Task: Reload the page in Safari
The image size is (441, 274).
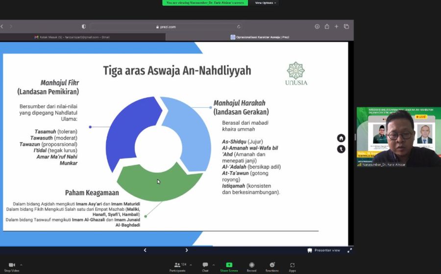Action: pyautogui.click(x=239, y=26)
